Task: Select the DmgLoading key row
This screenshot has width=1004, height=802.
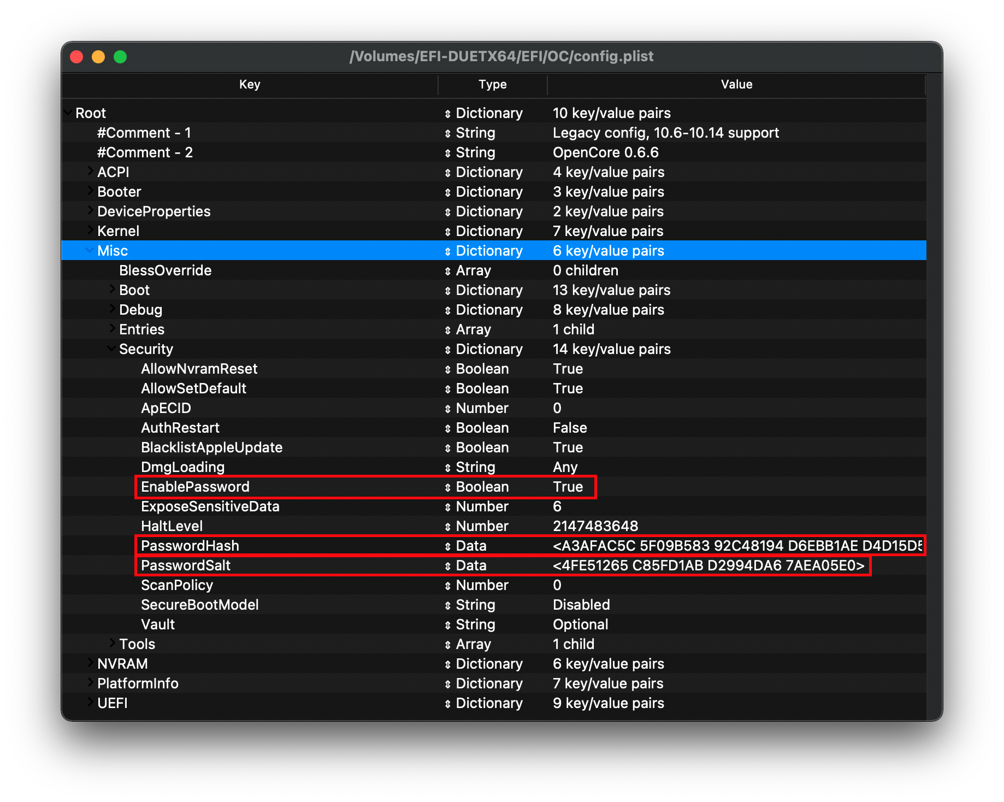Action: (182, 467)
